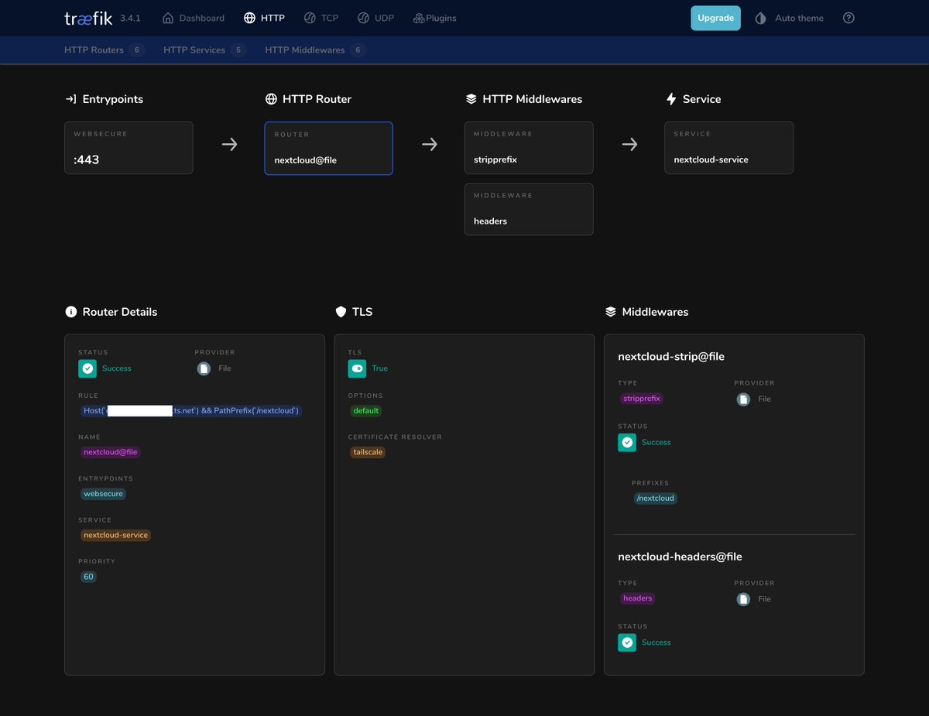
Task: Click the websecure :443 entrypoint card
Action: [x=129, y=148]
